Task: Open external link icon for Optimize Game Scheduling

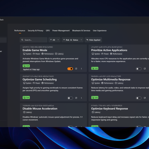Action: coord(76,98)
